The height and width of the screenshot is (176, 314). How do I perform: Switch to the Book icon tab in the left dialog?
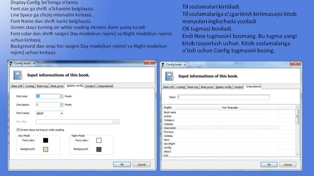[42, 86]
